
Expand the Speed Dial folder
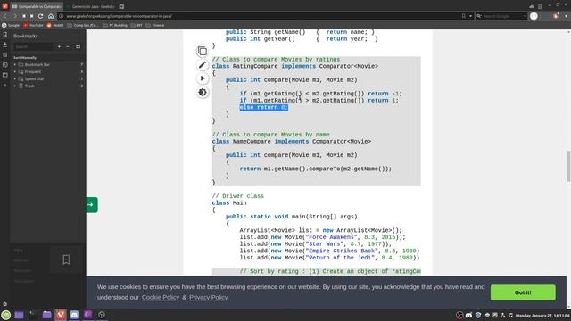click(15, 78)
